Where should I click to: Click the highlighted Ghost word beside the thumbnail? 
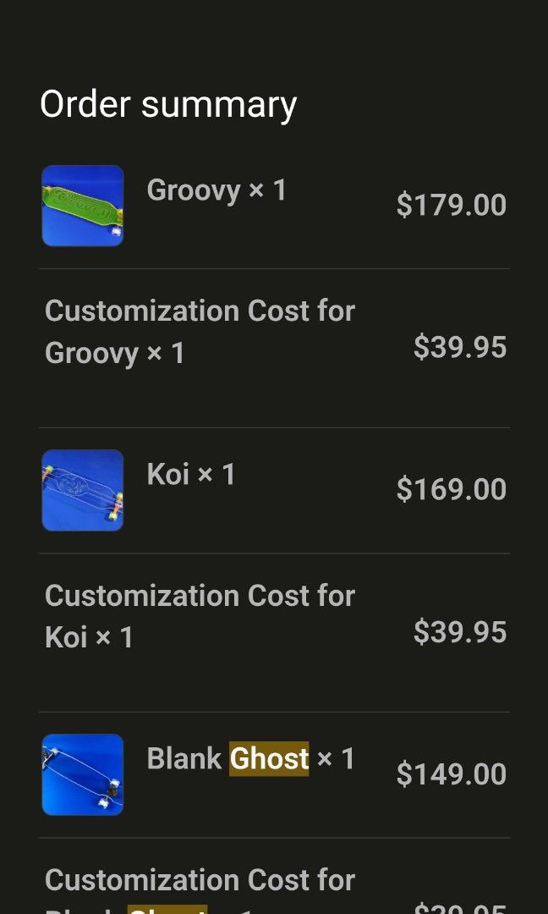click(269, 758)
